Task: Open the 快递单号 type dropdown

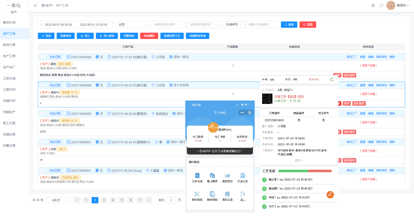Action: [234, 25]
